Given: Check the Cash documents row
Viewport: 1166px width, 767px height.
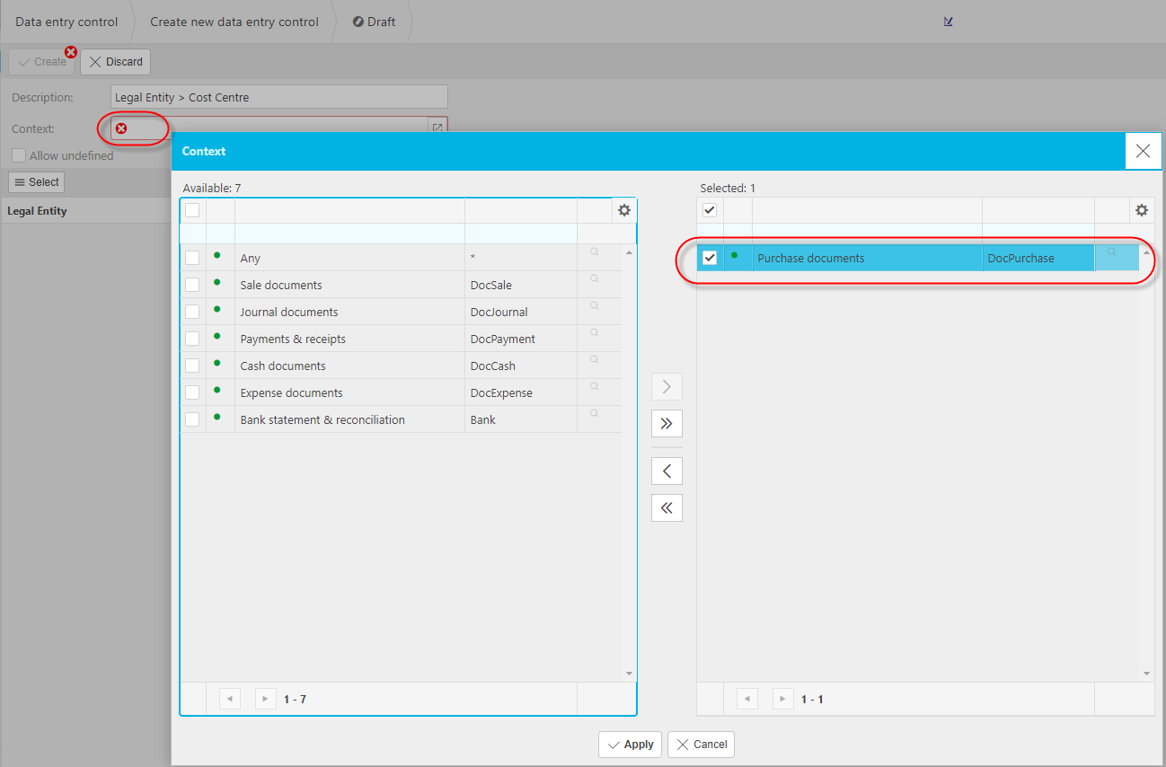Looking at the screenshot, I should click(192, 366).
